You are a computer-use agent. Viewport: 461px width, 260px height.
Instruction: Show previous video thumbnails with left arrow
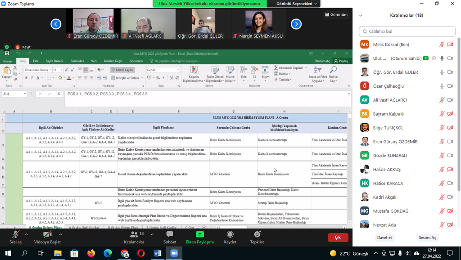click(x=56, y=24)
